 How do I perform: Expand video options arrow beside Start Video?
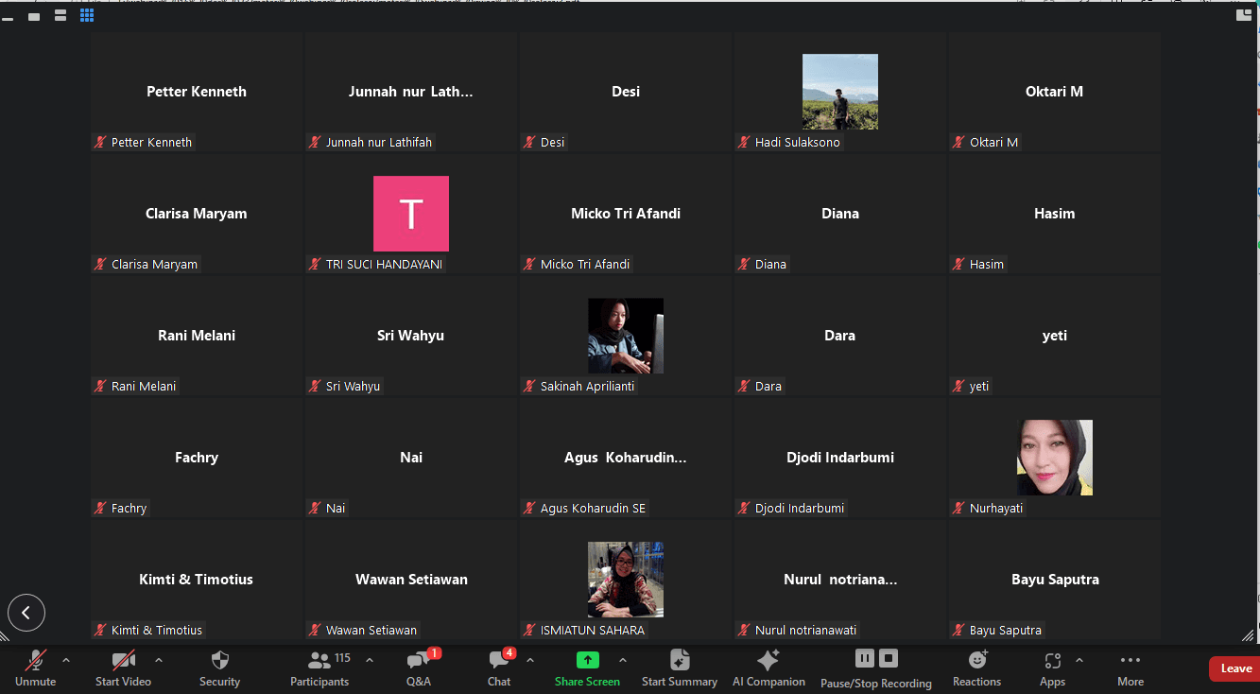click(159, 660)
